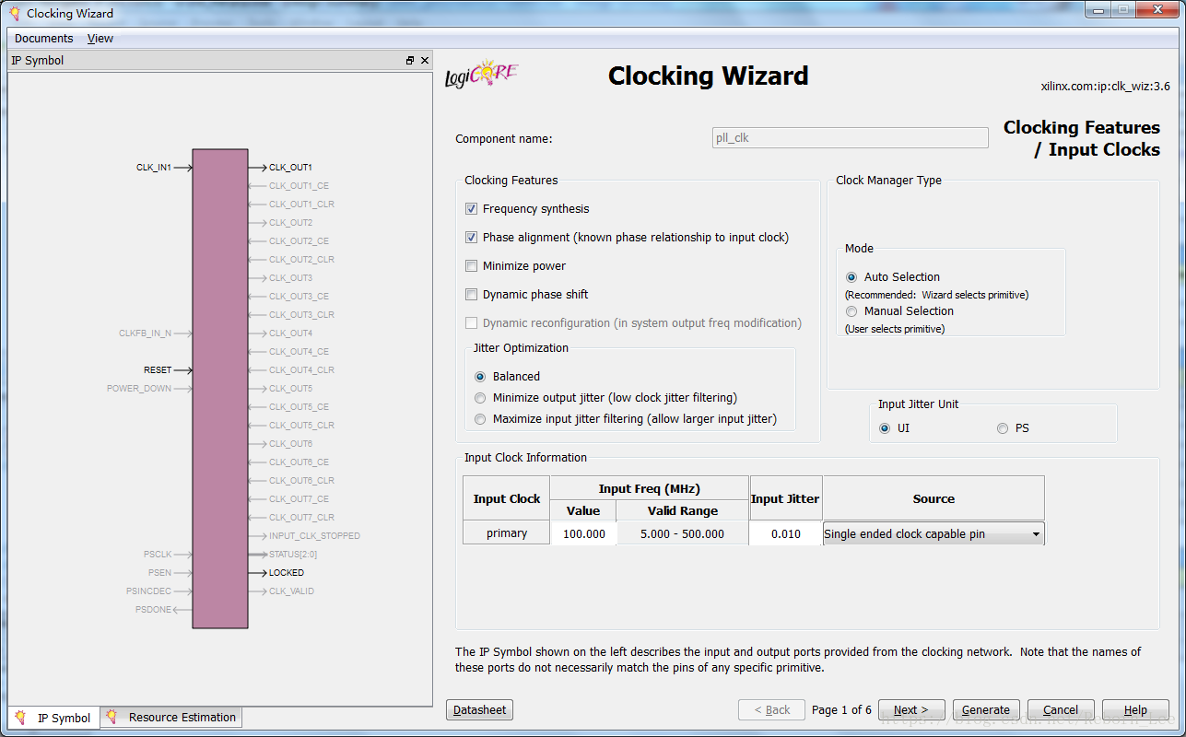1186x737 pixels.
Task: Select Minimize output jitter option
Action: 480,398
